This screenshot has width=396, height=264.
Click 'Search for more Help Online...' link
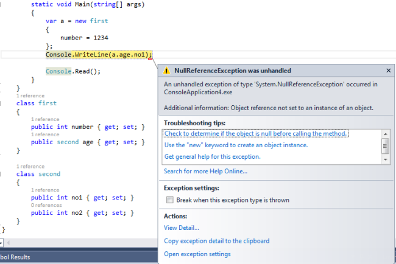(x=205, y=172)
